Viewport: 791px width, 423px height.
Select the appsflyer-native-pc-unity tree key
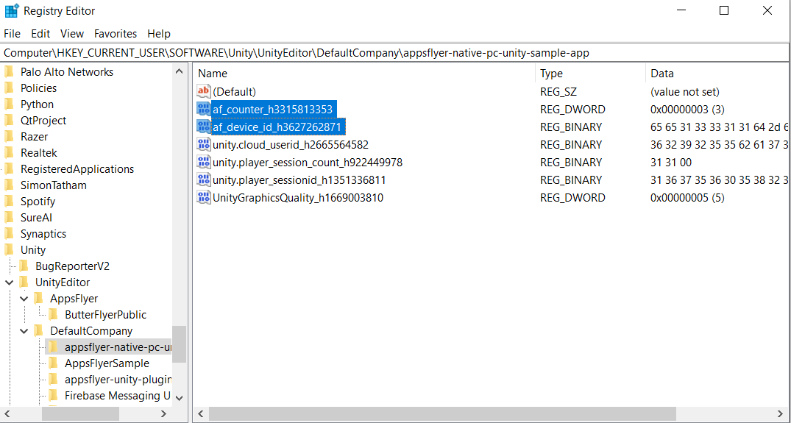118,347
